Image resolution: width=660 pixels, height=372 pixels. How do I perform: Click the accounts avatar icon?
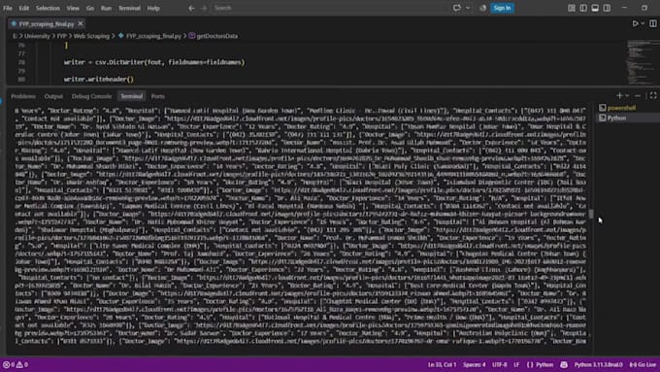point(482,8)
